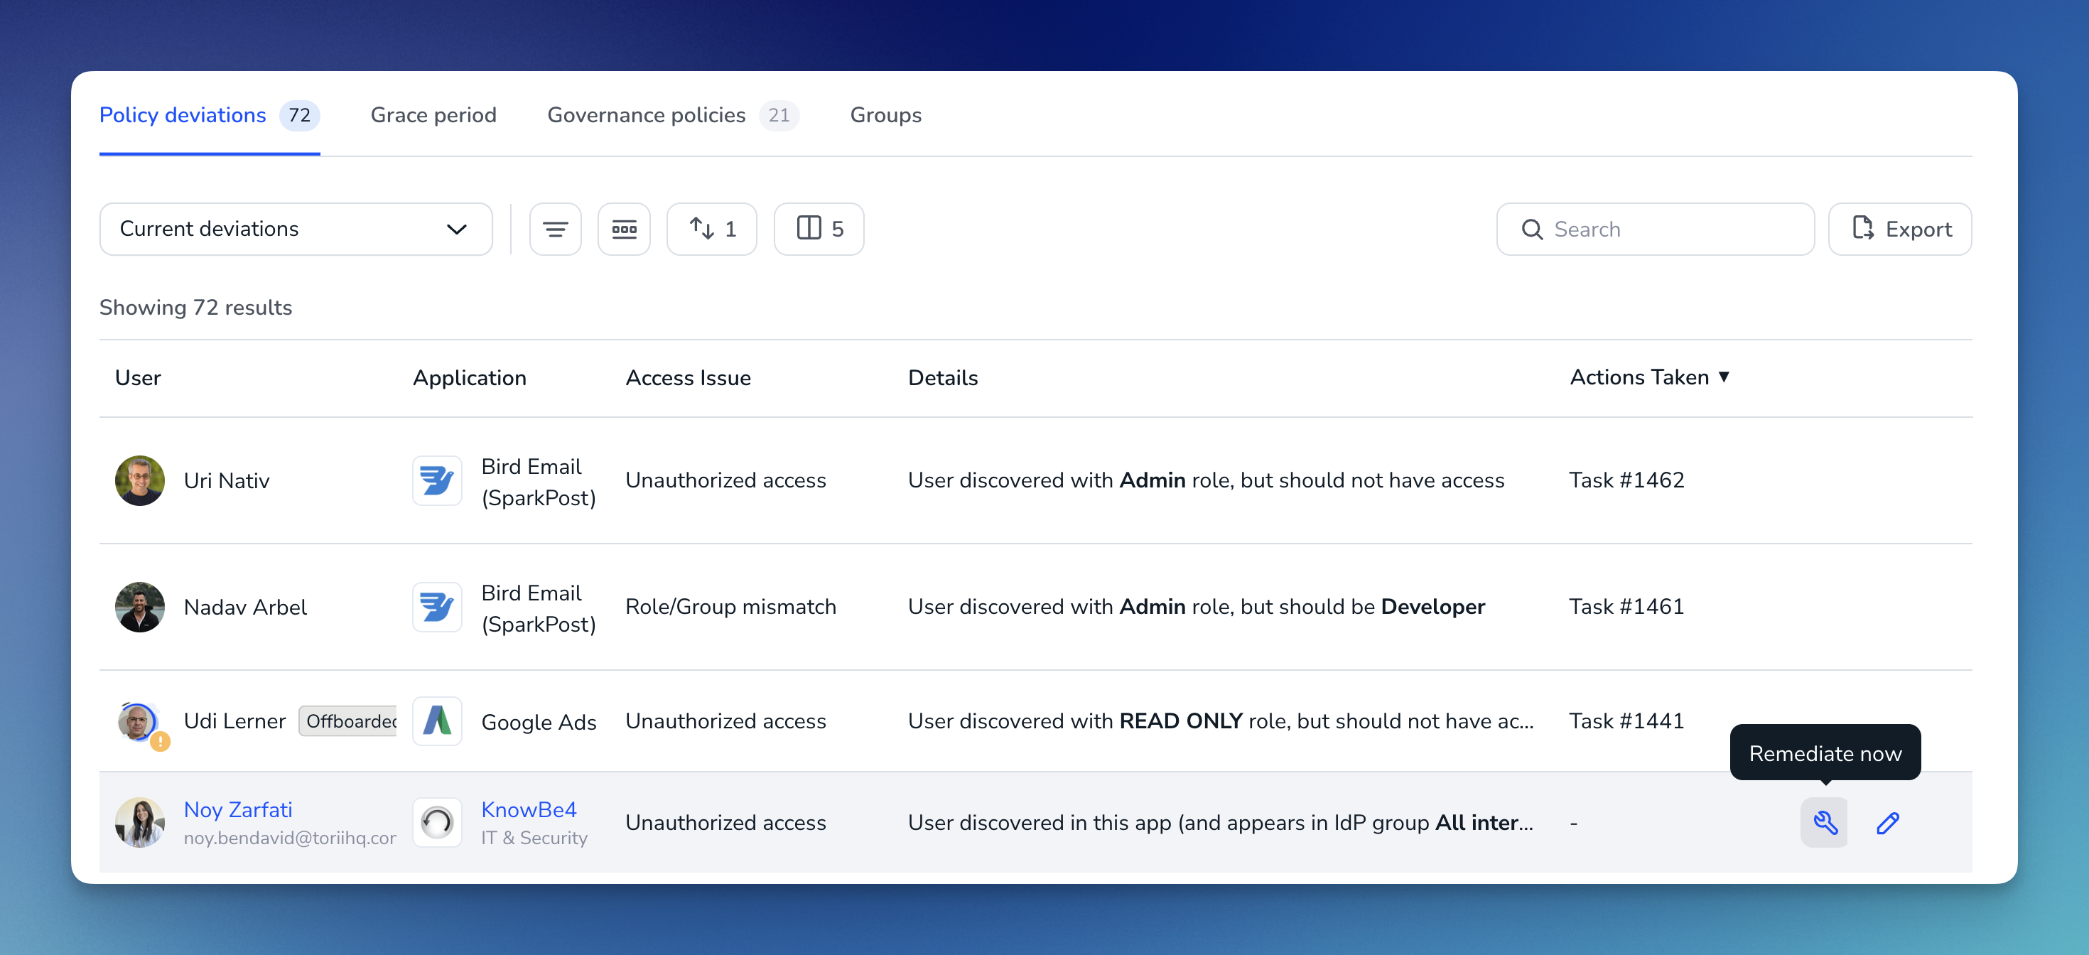Click the READ ONLY role details text
The height and width of the screenshot is (955, 2089).
pos(1221,721)
